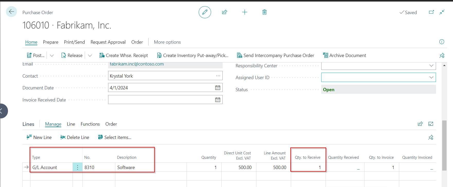Open Responsibility Center dropdown

click(x=431, y=66)
